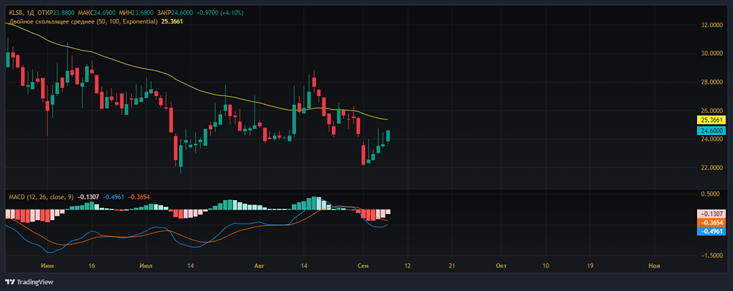Click the orange signal value -0.3654 in legend
733x291 pixels.
pyautogui.click(x=139, y=197)
